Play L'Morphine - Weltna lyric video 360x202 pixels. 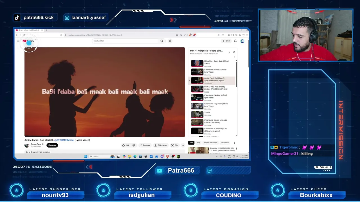pos(213,98)
